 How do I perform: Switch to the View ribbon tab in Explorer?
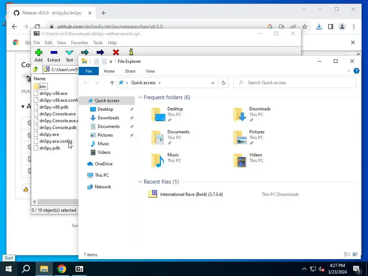[x=150, y=71]
